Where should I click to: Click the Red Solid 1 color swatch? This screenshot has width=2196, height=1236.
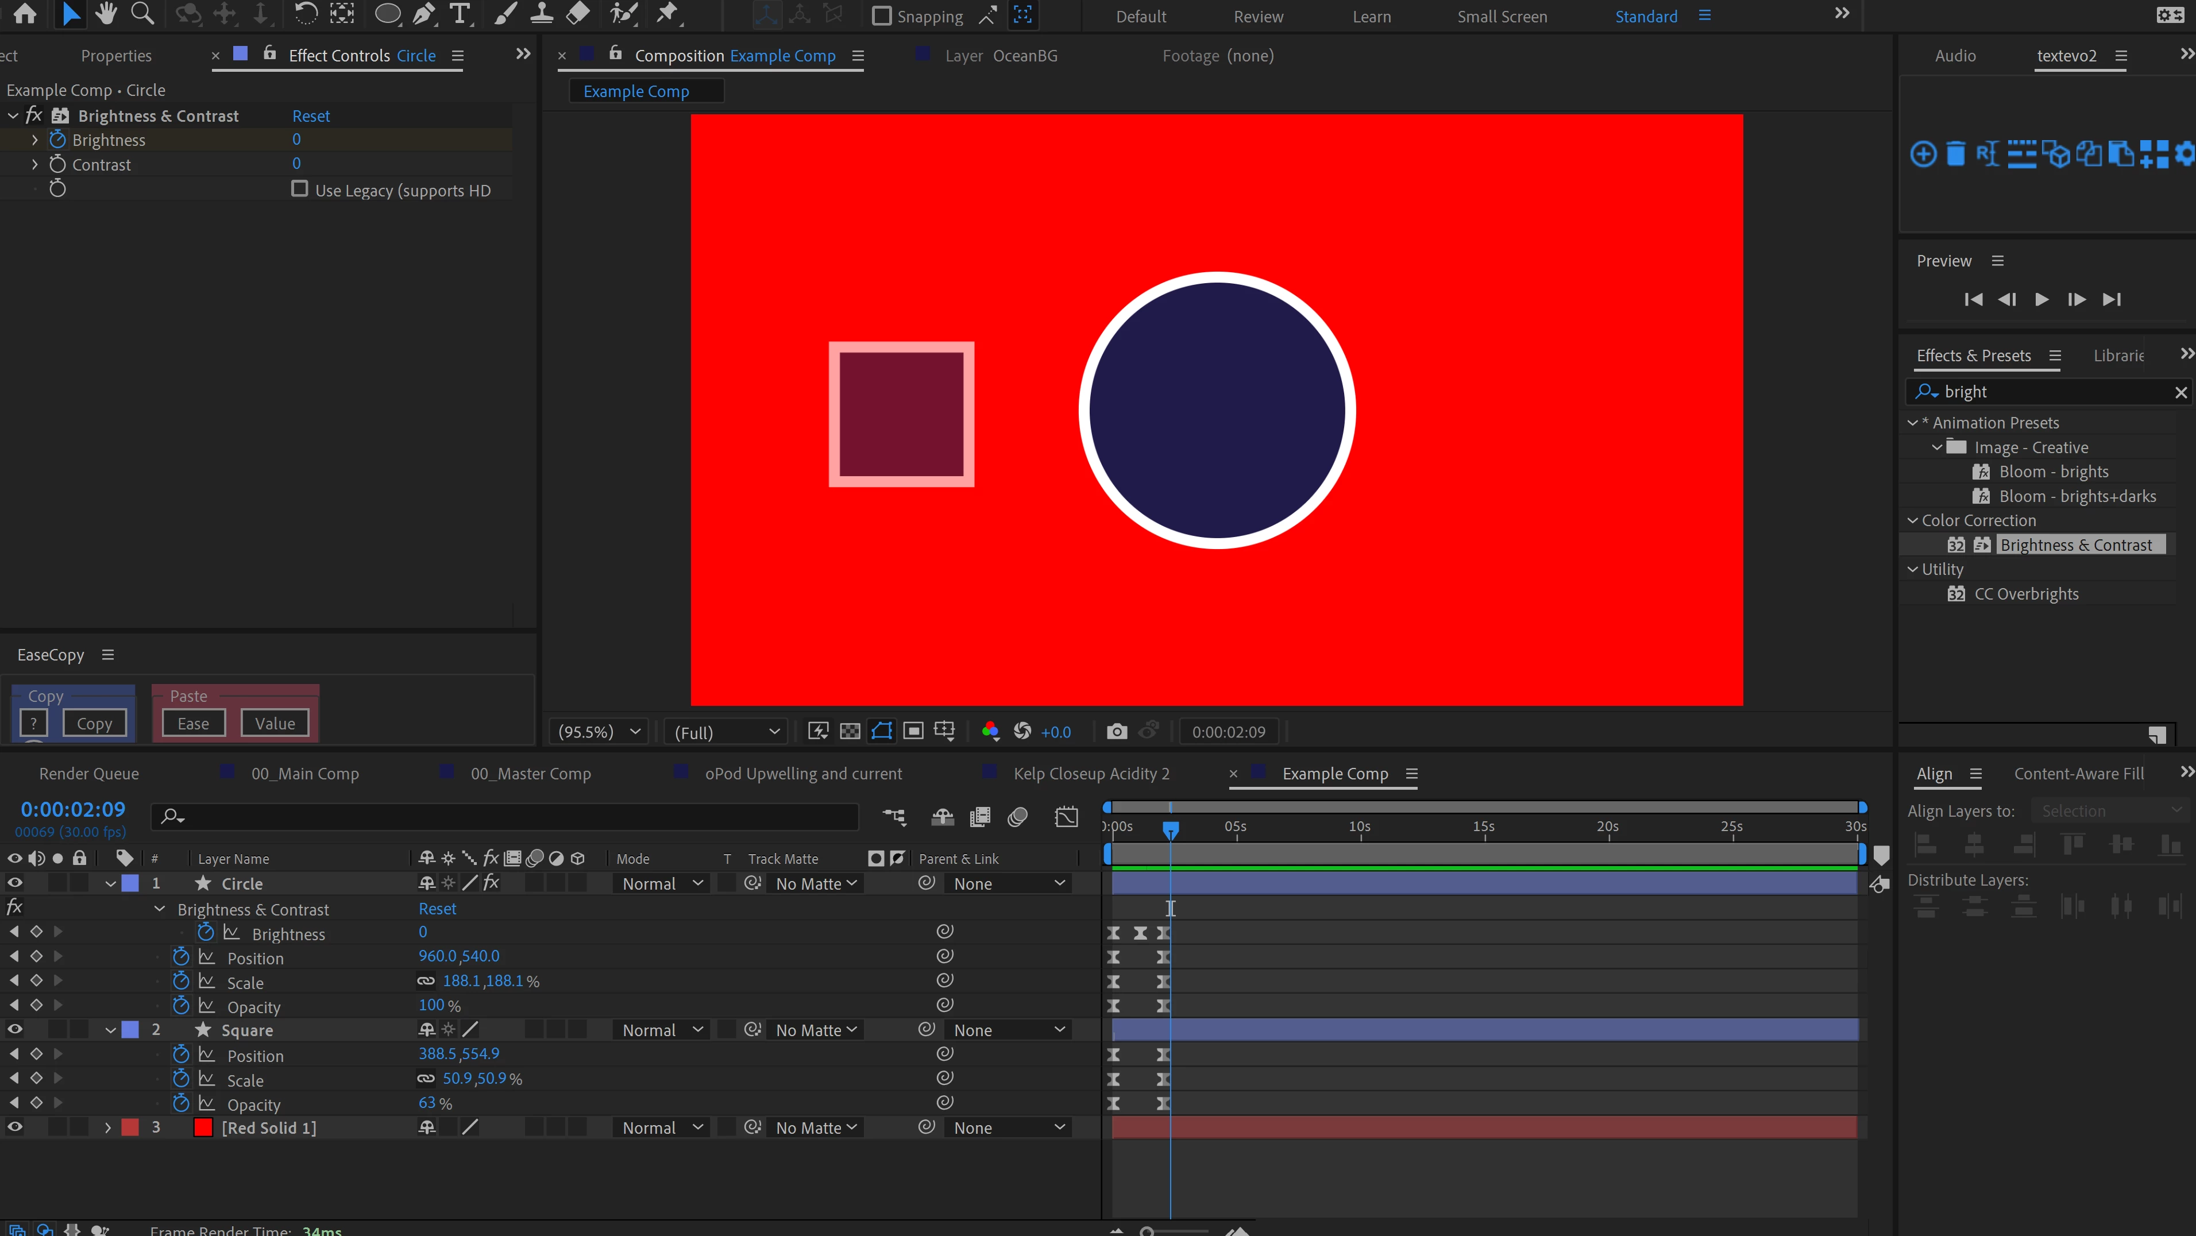click(203, 1128)
